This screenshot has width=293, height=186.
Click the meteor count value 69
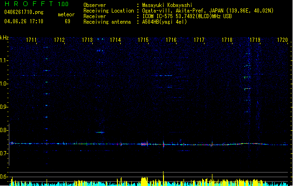68,21
